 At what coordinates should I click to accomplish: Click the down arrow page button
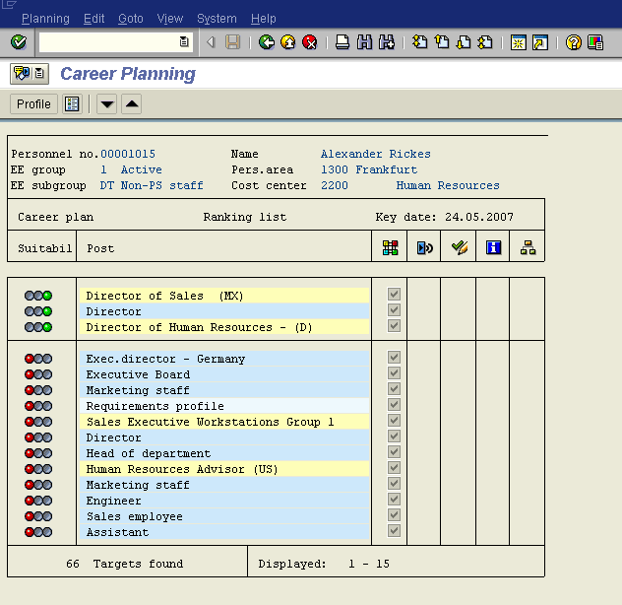[x=107, y=104]
